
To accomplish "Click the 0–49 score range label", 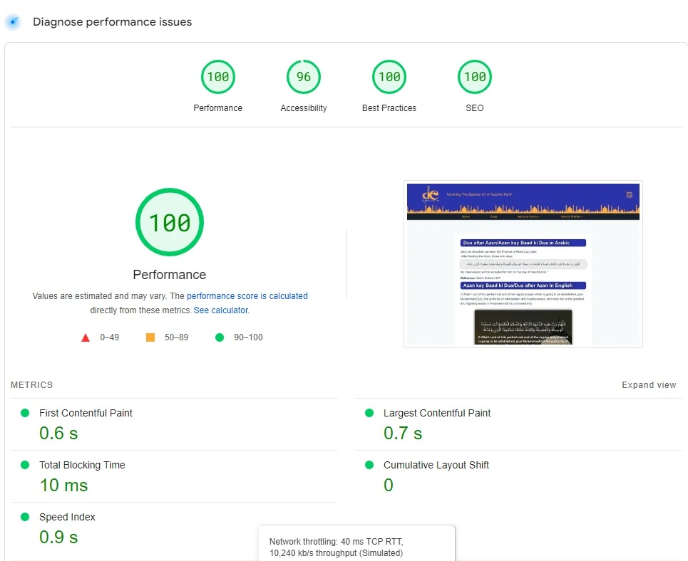I will click(109, 337).
